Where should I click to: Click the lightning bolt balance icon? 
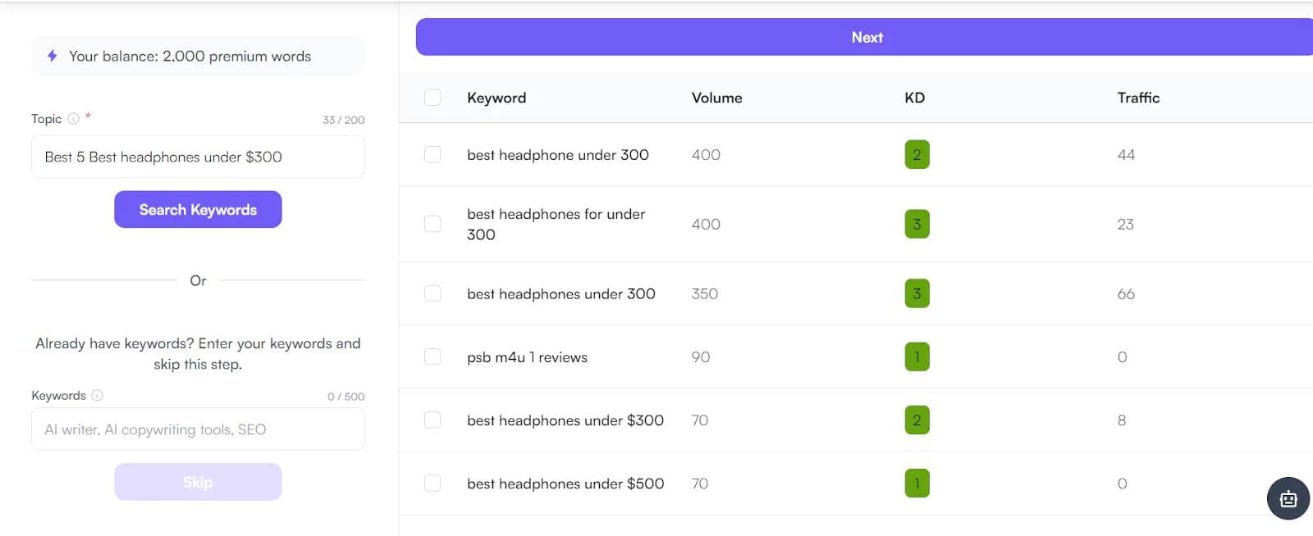coord(53,56)
